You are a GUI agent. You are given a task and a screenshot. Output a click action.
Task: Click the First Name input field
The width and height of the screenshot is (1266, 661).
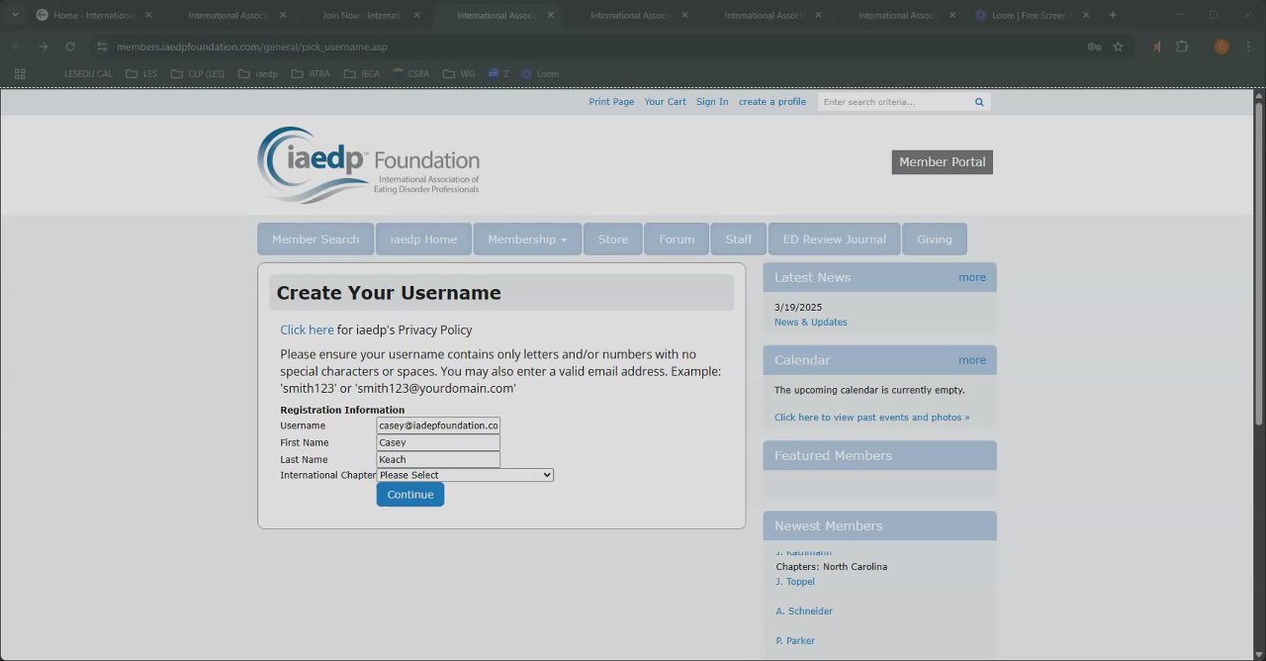pos(438,442)
